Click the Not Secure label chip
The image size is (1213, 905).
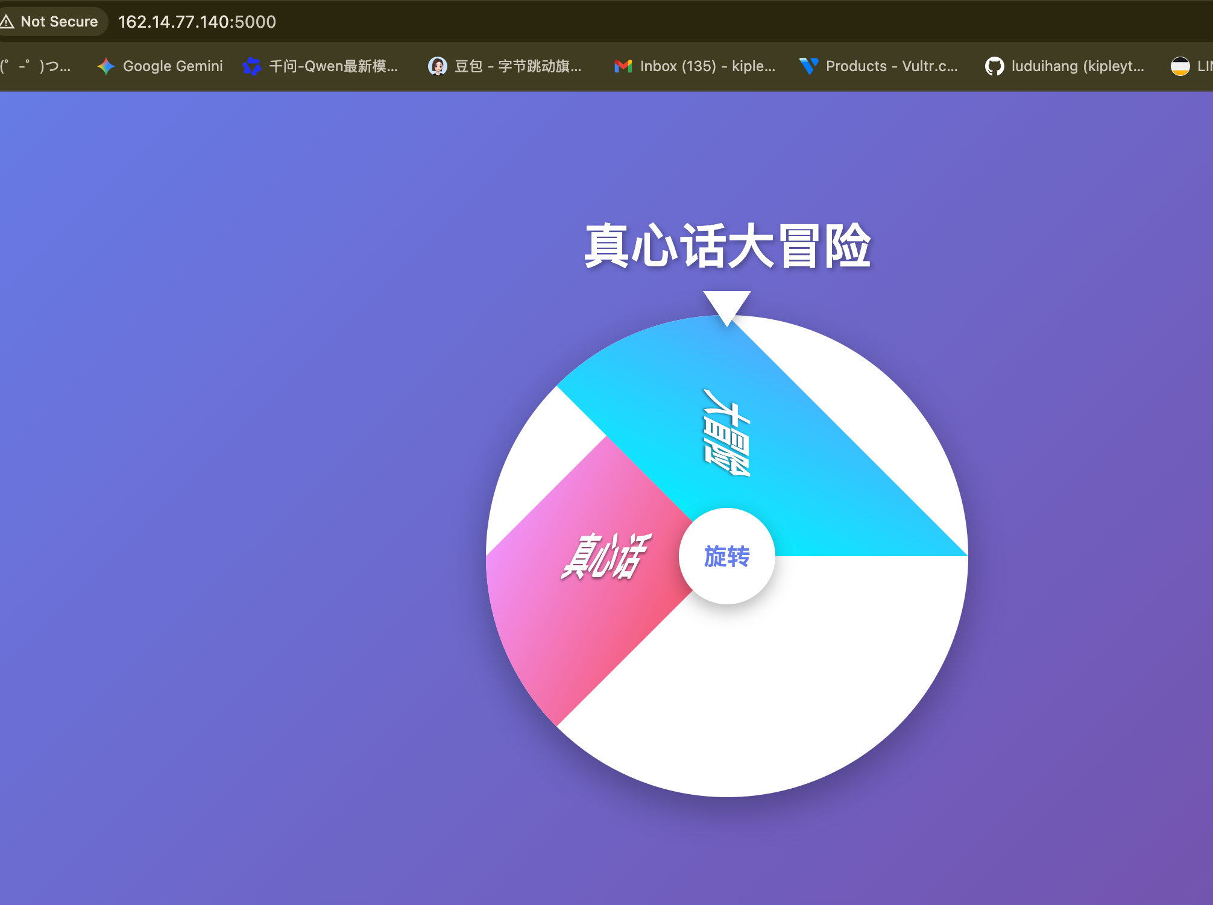[x=58, y=22]
